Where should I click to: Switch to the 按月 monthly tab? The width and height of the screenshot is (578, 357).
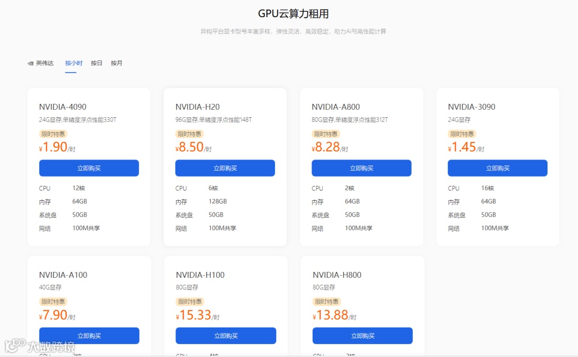117,63
